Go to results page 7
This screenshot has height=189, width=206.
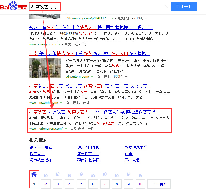(105, 184)
